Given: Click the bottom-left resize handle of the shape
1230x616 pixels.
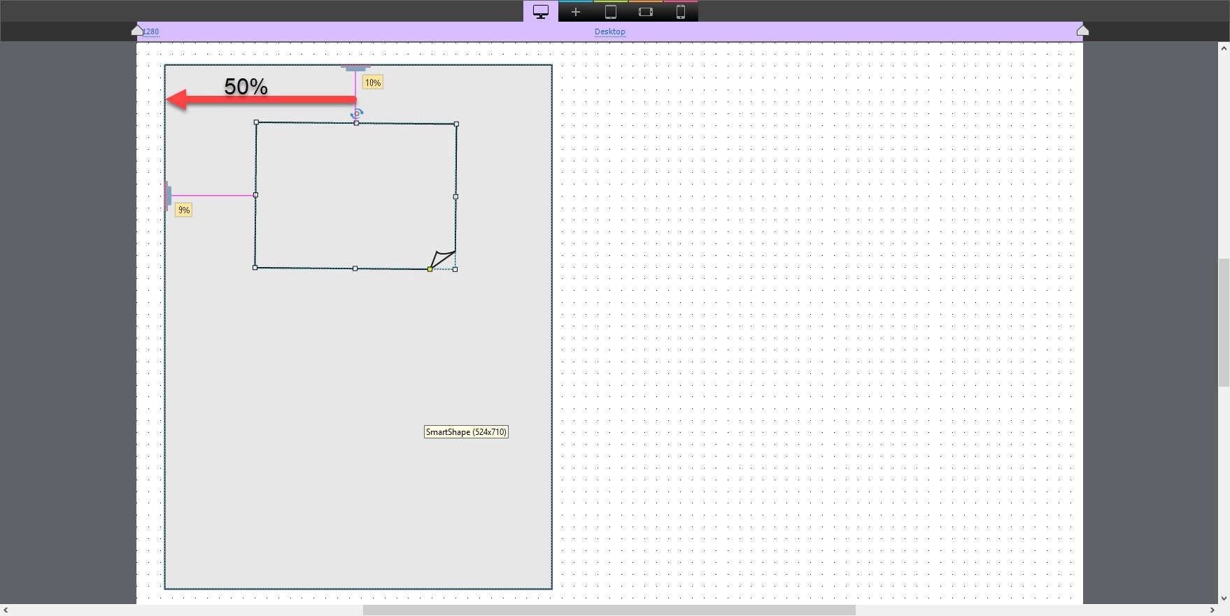Looking at the screenshot, I should tap(255, 267).
